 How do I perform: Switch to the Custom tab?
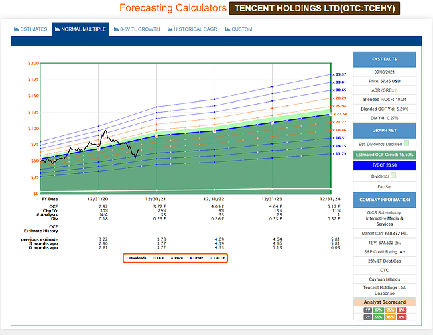pos(239,29)
